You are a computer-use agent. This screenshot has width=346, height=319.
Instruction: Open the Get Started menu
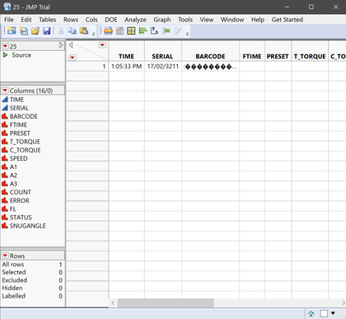(288, 20)
